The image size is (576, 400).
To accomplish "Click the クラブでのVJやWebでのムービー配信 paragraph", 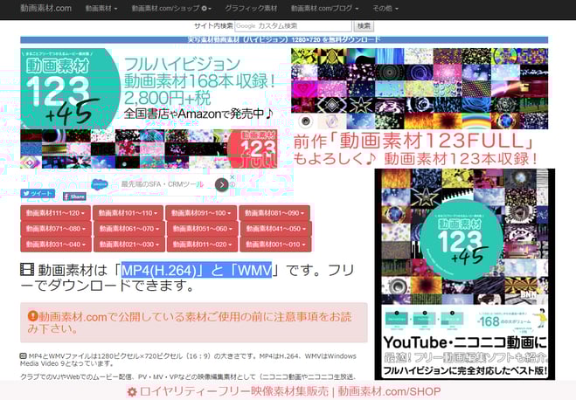I will 188,376.
